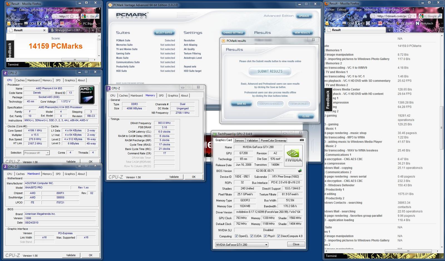This screenshot has height=261, width=445.
Task: Open XSI bookmark in left Firefox window
Action: 42,24
